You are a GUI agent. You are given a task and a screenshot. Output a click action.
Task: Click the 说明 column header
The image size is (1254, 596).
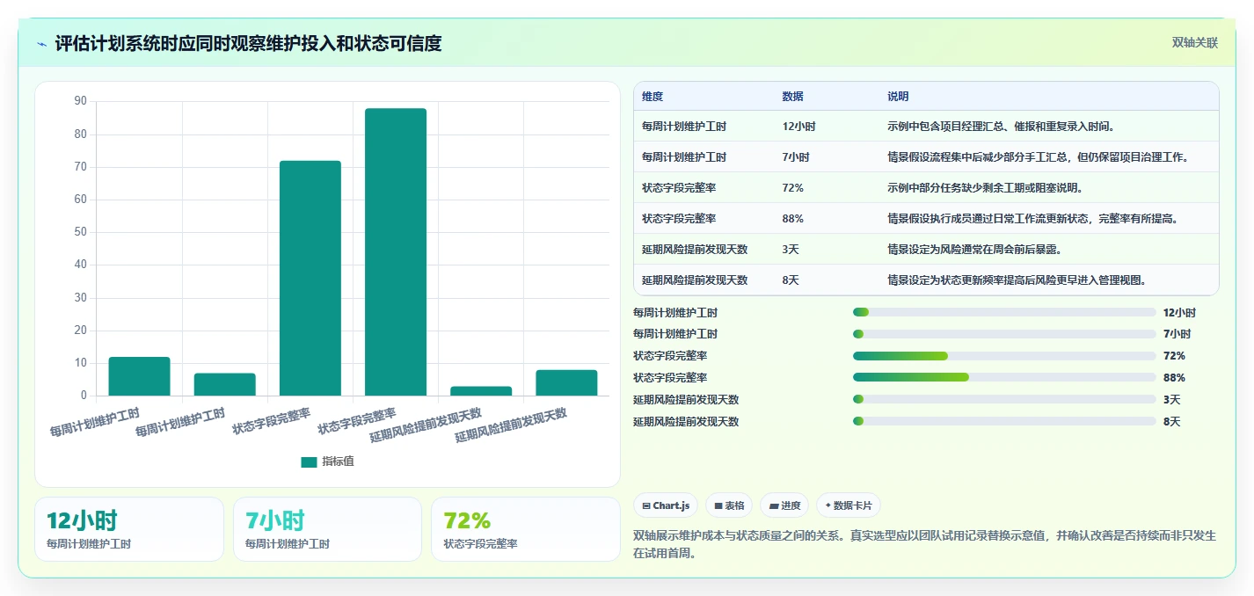898,97
